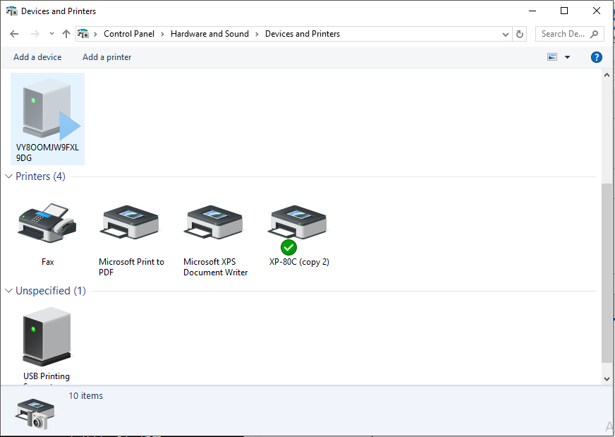Viewport: 615px width, 437px height.
Task: Click Add a device
Action: (x=37, y=57)
